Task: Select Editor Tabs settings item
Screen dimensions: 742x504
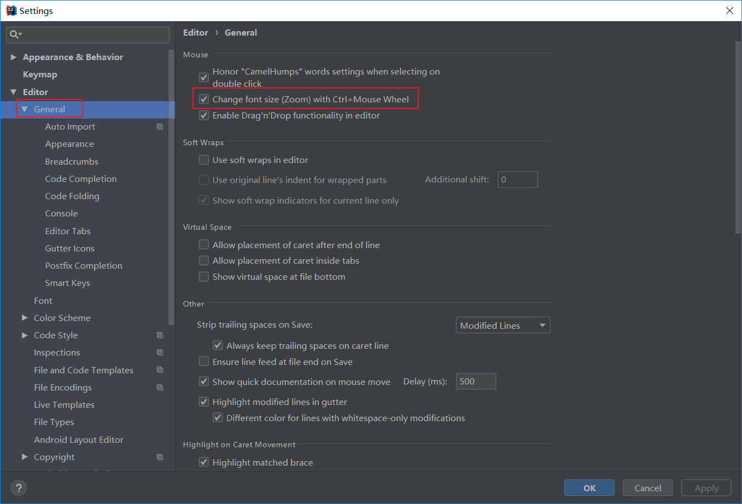Action: (x=68, y=231)
